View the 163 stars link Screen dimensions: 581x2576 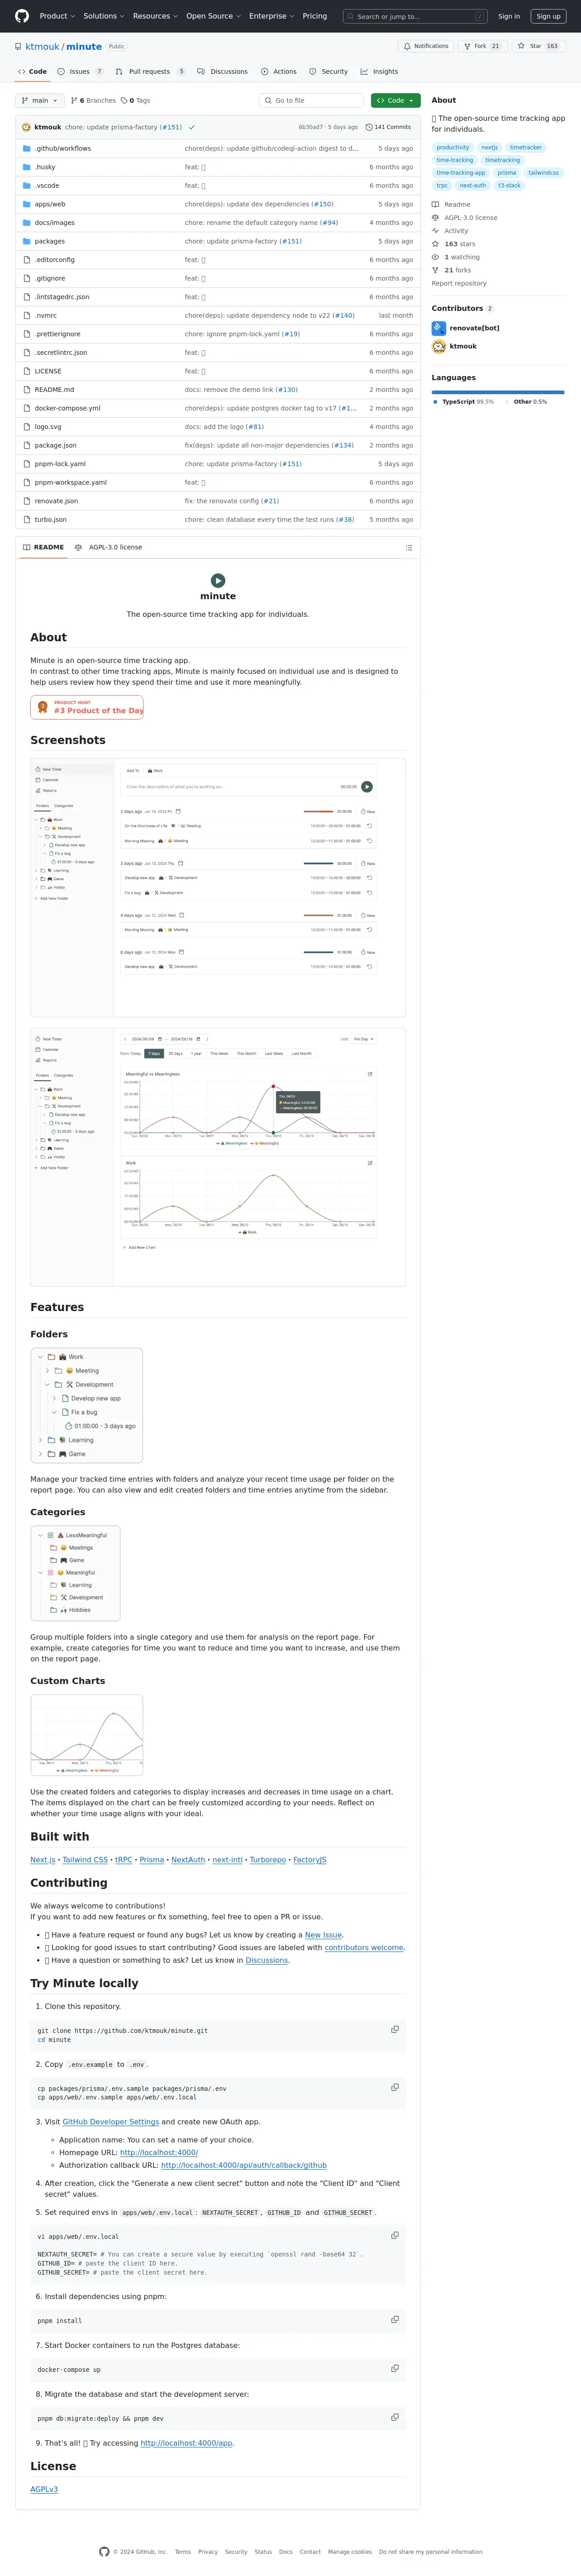coord(454,244)
